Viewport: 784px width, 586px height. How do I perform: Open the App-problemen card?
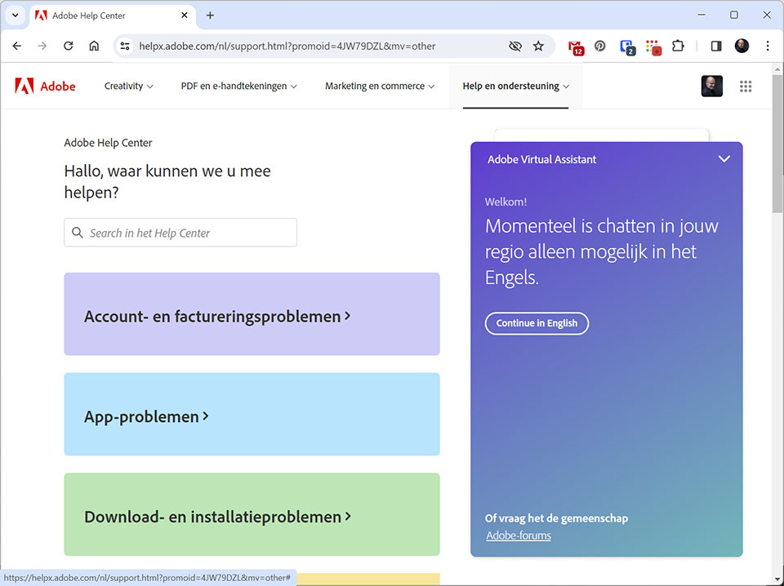pos(252,414)
